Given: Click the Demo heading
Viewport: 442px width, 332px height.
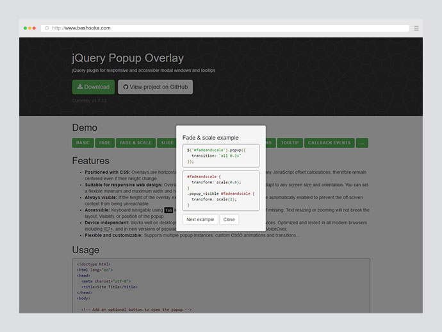Looking at the screenshot, I should click(x=85, y=128).
